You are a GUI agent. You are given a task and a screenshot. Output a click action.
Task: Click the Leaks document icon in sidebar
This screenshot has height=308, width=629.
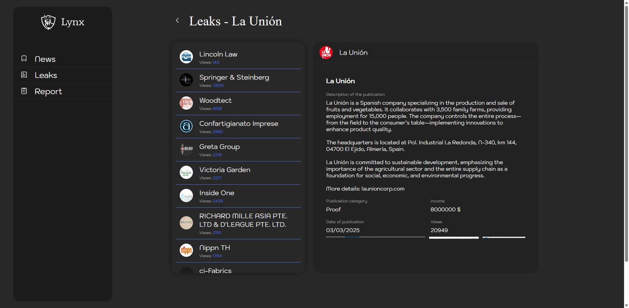click(x=24, y=75)
